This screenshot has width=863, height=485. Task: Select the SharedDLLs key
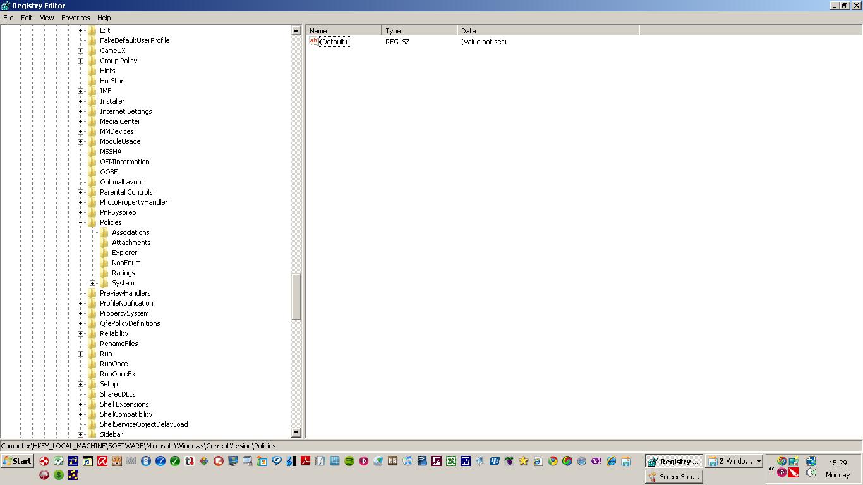pos(118,394)
